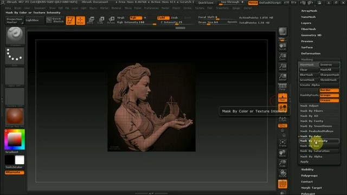Click the white secondary color swatch
347x195 pixels.
pos(20,160)
